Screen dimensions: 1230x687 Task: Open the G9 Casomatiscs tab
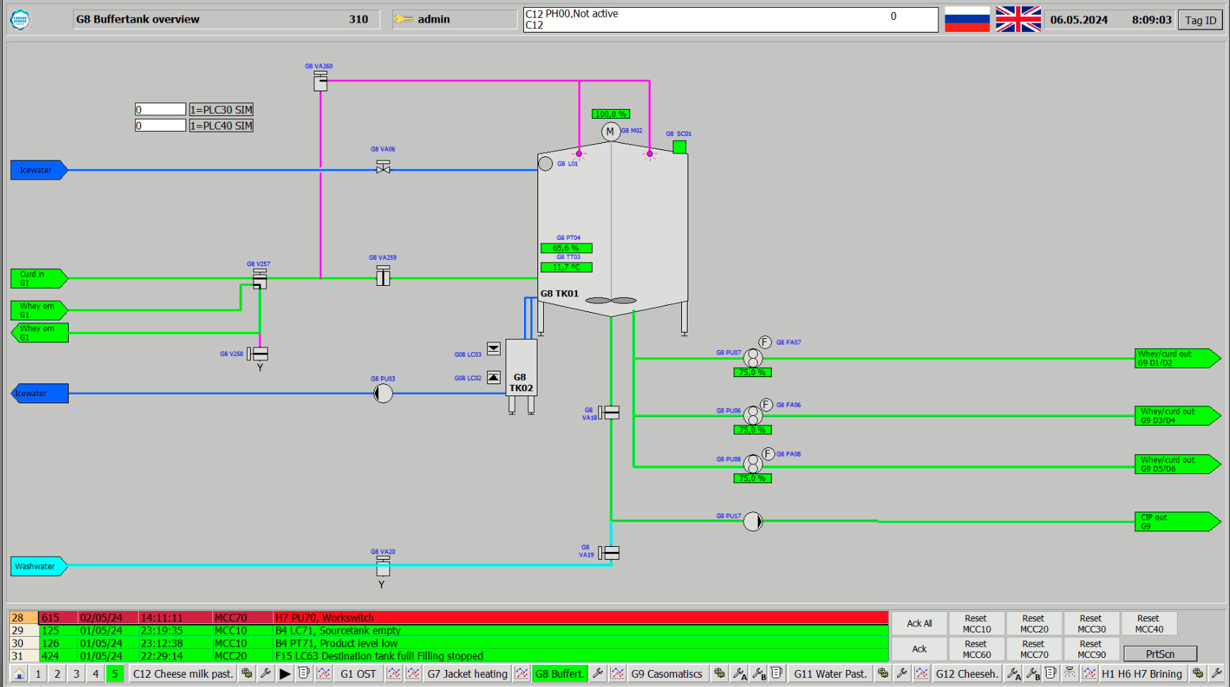(x=667, y=674)
